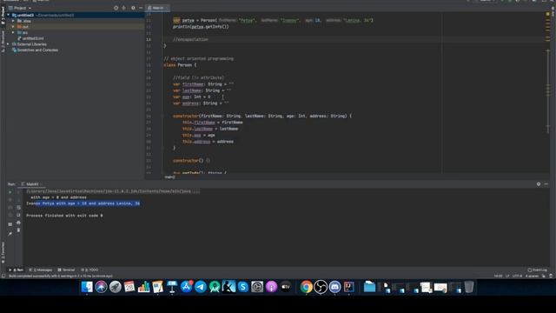Click the pin tab icon in Run panel

(x=10, y=234)
